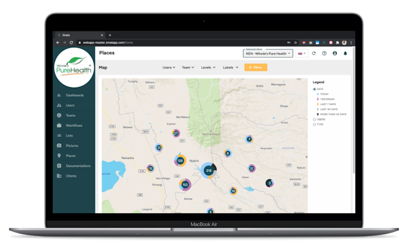Click the 152 map cluster marker
The image size is (408, 243).
[x=185, y=185]
